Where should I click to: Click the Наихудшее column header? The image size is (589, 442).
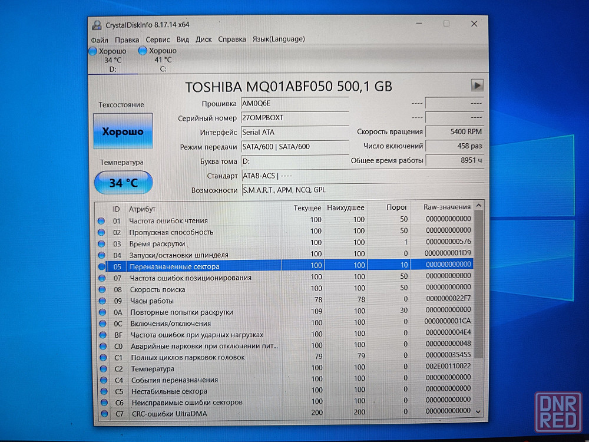coord(346,207)
